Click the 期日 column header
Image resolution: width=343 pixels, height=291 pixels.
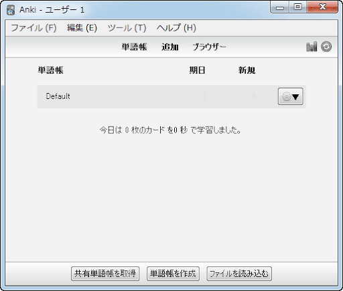pyautogui.click(x=198, y=70)
